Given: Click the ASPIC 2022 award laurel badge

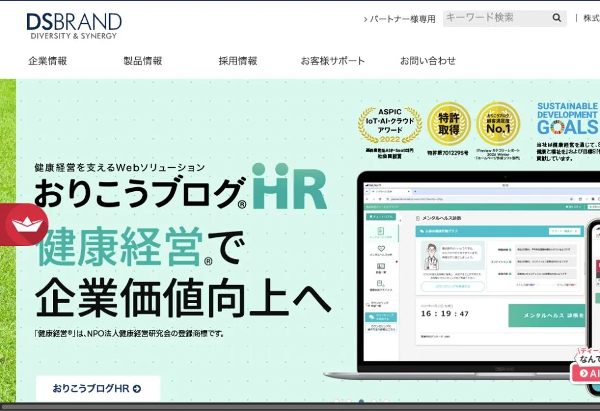Looking at the screenshot, I should (390, 125).
